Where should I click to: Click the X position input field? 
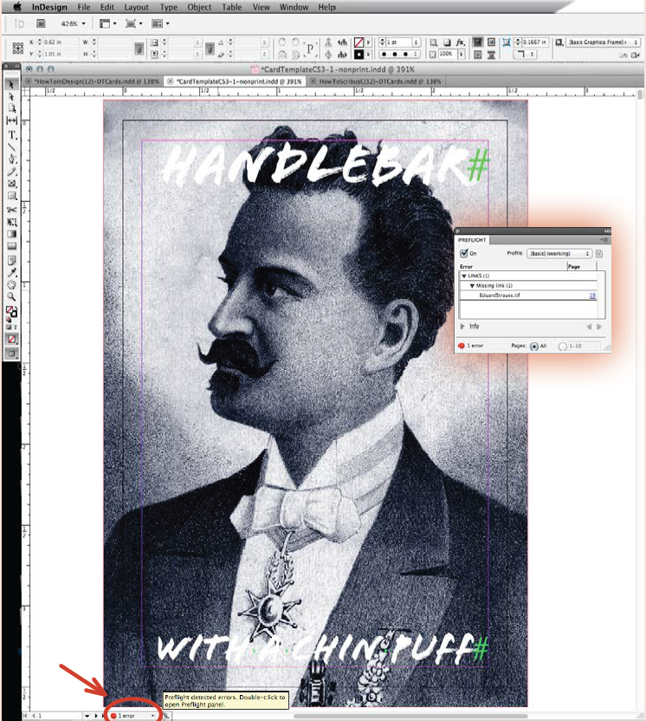50,41
